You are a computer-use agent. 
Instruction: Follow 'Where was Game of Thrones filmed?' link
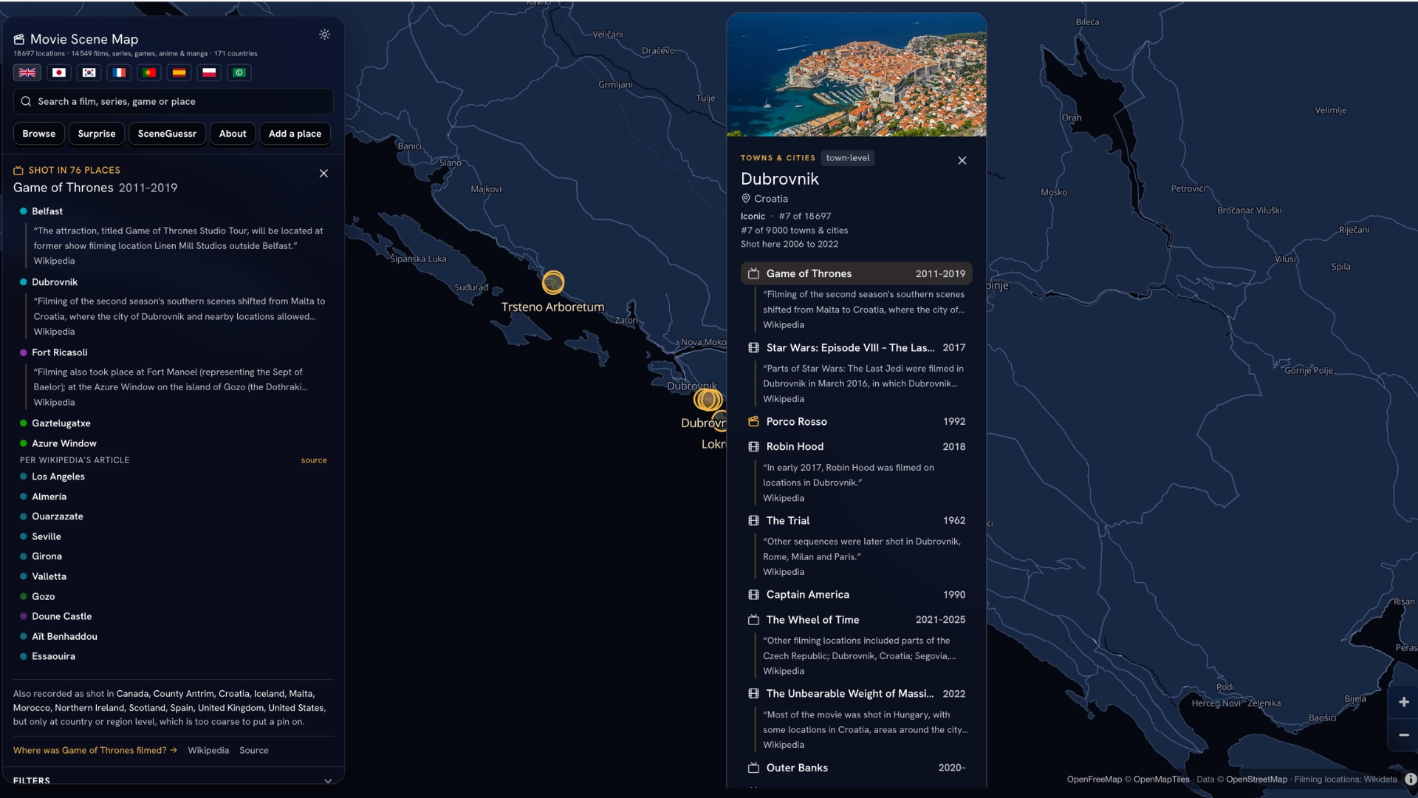coord(95,751)
